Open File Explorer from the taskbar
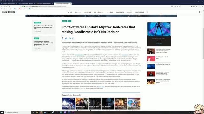The height and width of the screenshot is (114, 204). coord(37,112)
